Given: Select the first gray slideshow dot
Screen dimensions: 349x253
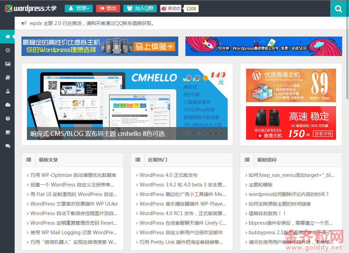Looking at the screenshot, I should coord(189,78).
